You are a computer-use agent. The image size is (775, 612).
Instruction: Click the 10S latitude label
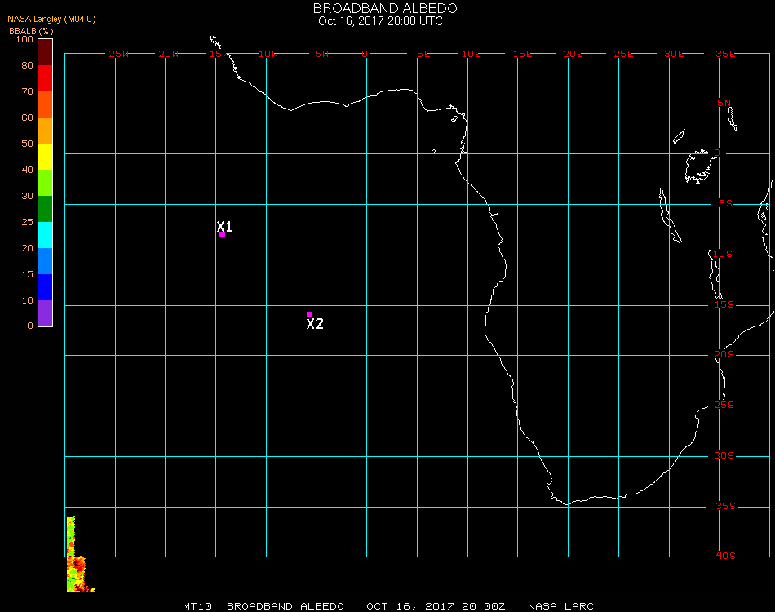(723, 254)
